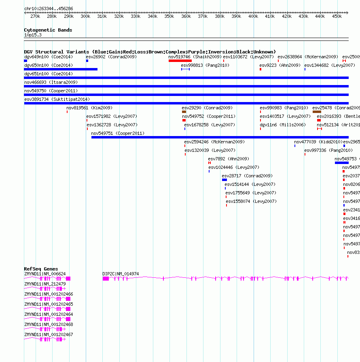Open the esv1403517 (Levy2007) variant label
This screenshot has width=360, height=362.
tap(285, 116)
